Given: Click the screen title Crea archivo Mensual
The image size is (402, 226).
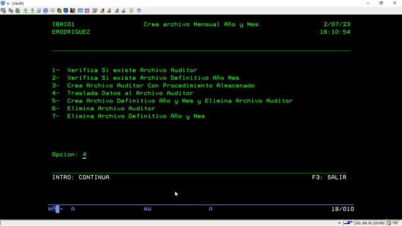Looking at the screenshot, I should tap(201, 24).
